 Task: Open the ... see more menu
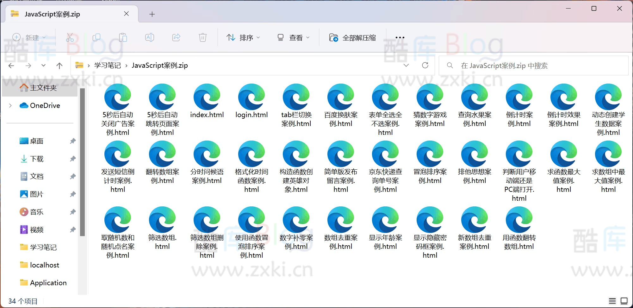400,37
